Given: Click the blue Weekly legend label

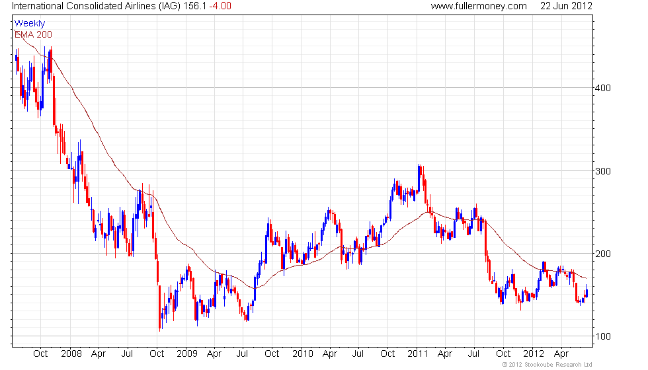Looking at the screenshot, I should pos(29,24).
